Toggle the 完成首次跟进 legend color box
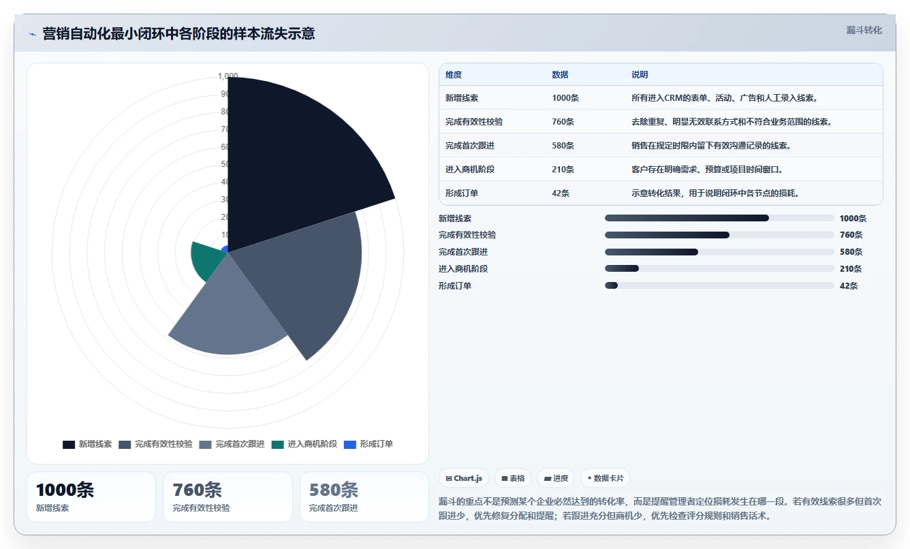The width and height of the screenshot is (910, 549). tap(205, 444)
